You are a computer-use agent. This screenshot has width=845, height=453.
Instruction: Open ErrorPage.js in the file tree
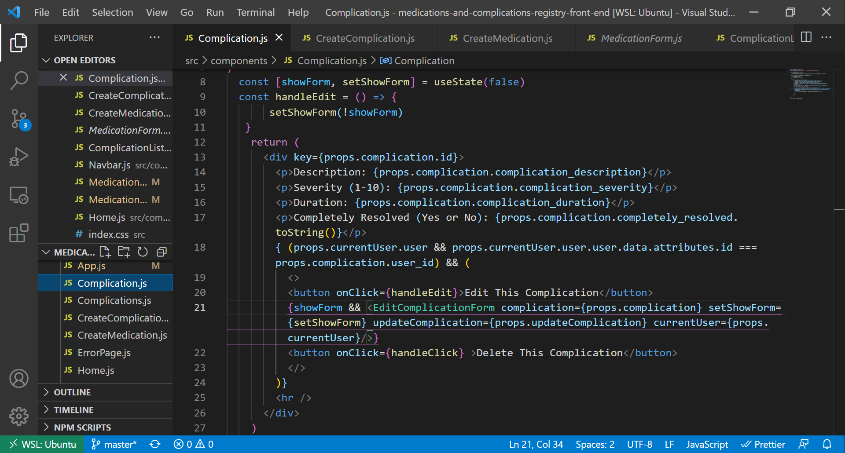pyautogui.click(x=104, y=353)
